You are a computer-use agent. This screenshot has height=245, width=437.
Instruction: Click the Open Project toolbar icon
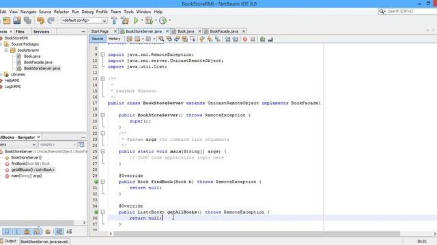[17, 20]
